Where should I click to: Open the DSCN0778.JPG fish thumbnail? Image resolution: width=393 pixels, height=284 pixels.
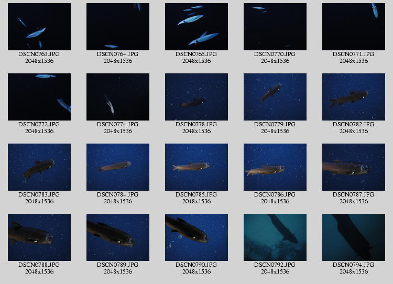[x=196, y=97]
